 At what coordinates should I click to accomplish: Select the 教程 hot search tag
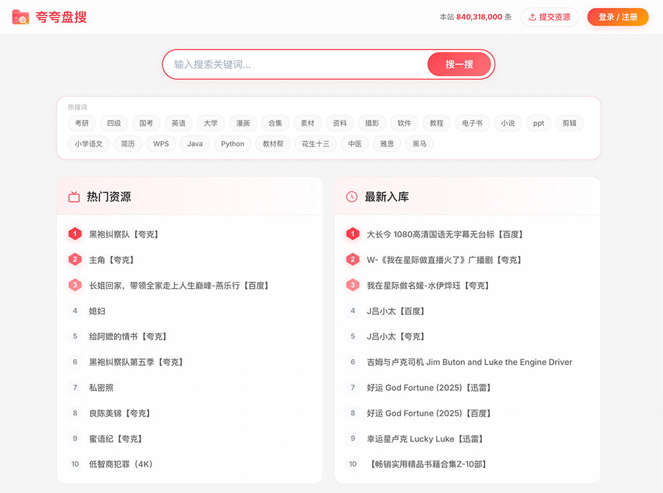point(436,123)
